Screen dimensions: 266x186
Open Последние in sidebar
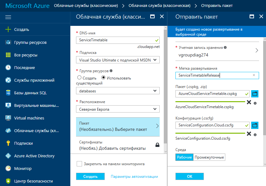(x=25, y=68)
